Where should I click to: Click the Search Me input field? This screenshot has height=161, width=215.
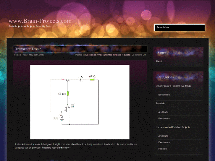pos(180,28)
